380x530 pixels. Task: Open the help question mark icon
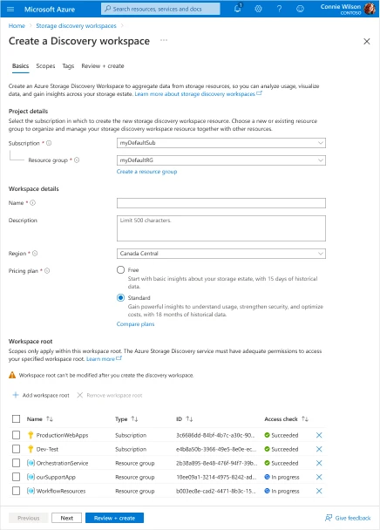click(x=279, y=9)
